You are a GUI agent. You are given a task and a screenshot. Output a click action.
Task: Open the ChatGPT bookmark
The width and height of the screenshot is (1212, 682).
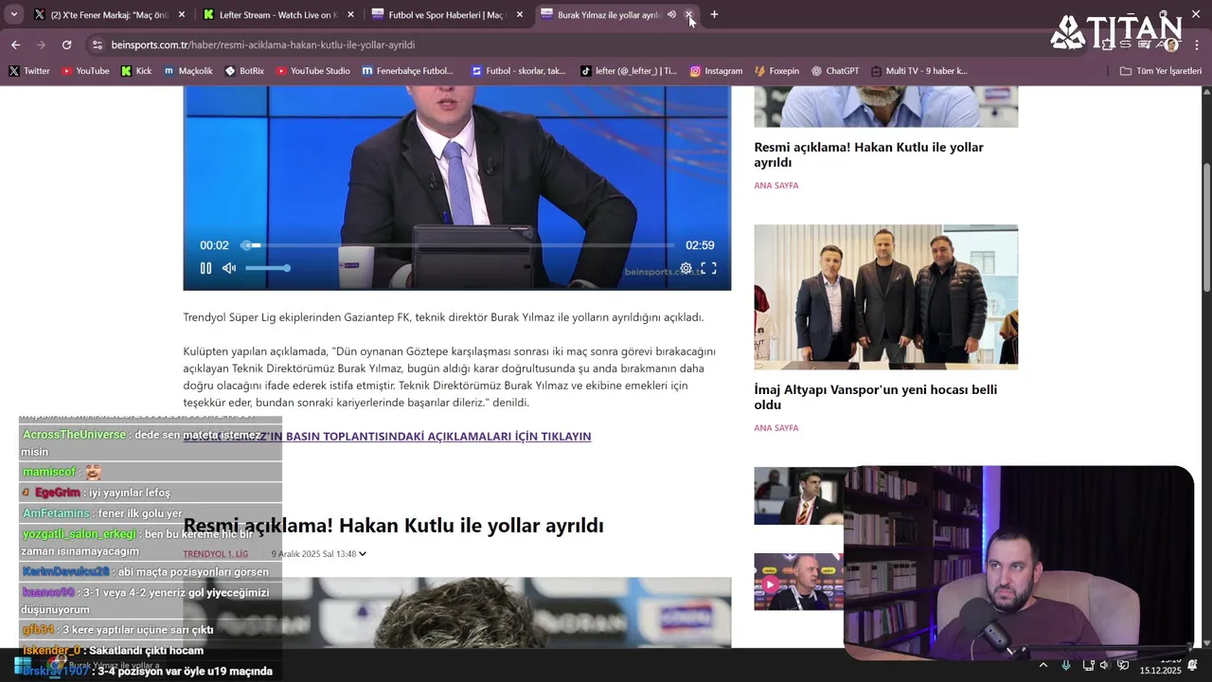835,71
